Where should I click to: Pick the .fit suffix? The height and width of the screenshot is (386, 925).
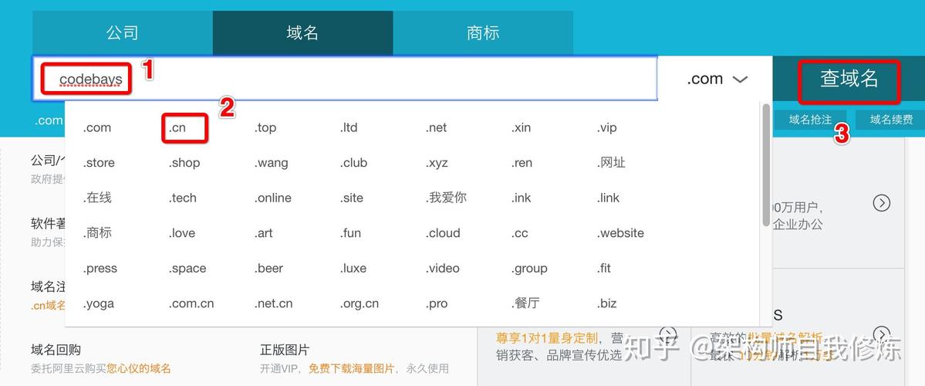603,269
